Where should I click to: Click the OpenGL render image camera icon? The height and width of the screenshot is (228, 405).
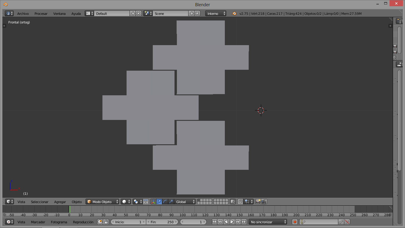tap(258, 202)
